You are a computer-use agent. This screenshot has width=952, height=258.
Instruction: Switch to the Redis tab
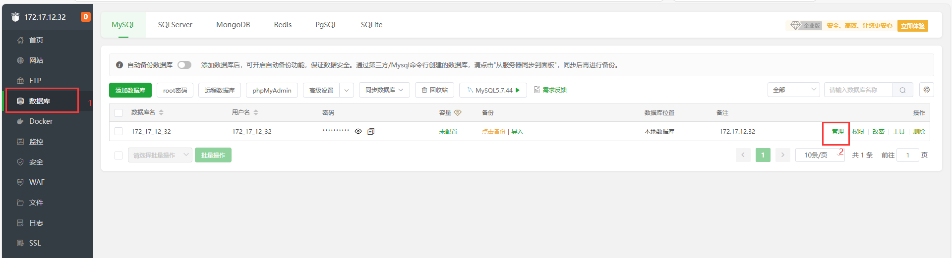click(x=283, y=25)
